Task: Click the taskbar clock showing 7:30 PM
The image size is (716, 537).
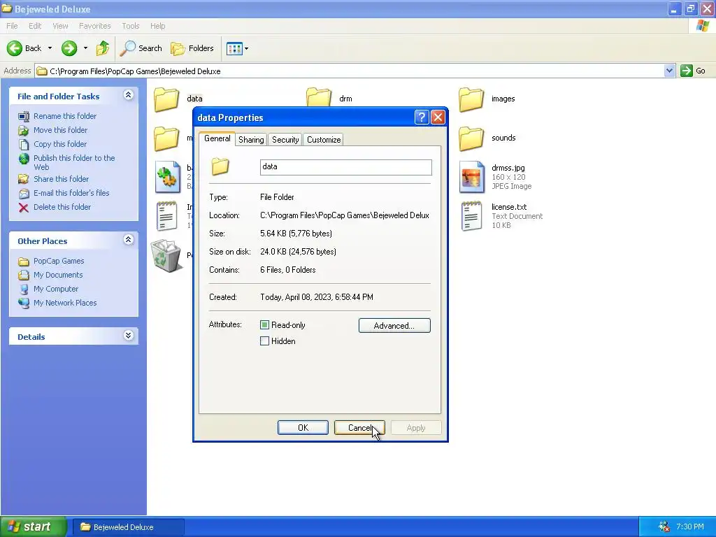Action: pos(690,527)
